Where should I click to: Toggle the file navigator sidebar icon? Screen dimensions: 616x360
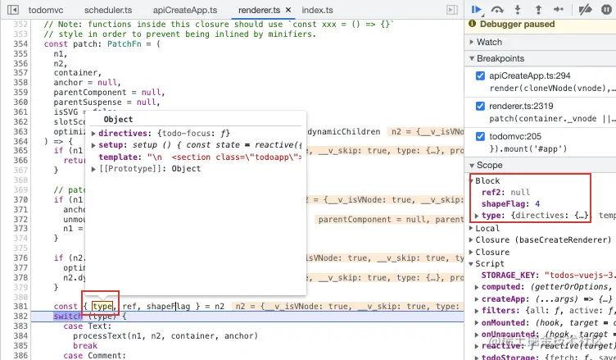(x=12, y=10)
